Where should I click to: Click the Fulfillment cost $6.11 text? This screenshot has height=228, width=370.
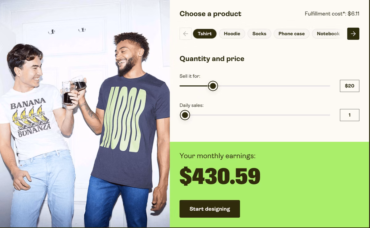pos(332,14)
